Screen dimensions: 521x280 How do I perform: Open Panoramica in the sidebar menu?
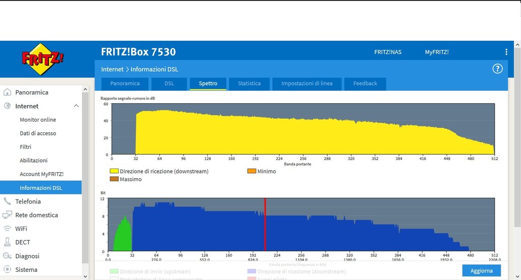pyautogui.click(x=32, y=92)
